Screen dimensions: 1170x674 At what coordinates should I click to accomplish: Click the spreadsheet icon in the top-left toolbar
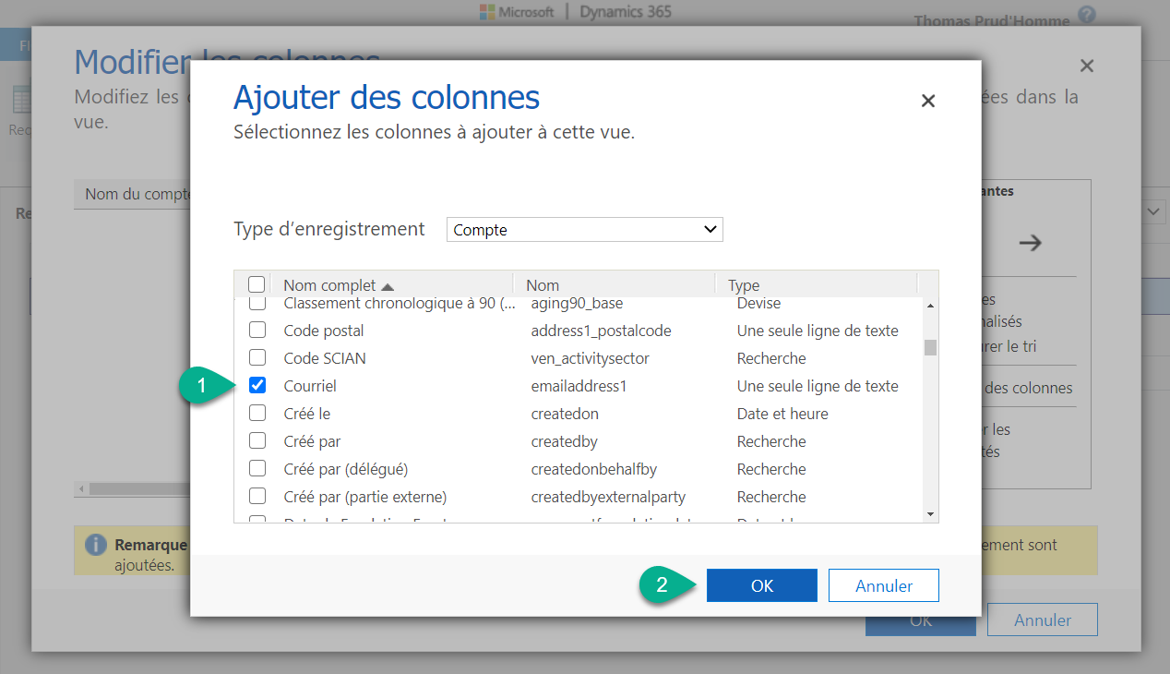click(20, 101)
